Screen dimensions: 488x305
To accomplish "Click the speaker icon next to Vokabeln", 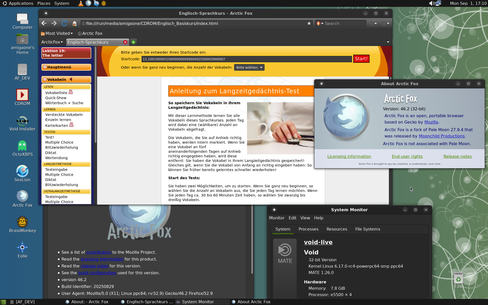I will coord(71,79).
